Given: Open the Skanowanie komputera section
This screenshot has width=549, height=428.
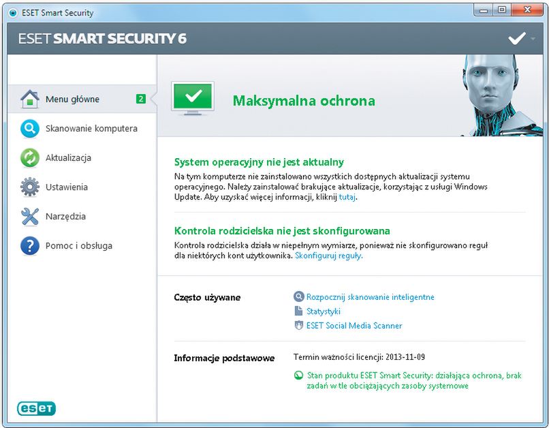Looking at the screenshot, I should (92, 128).
